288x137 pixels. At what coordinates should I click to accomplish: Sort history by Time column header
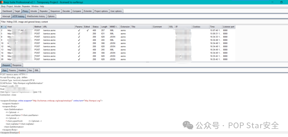[212, 27]
